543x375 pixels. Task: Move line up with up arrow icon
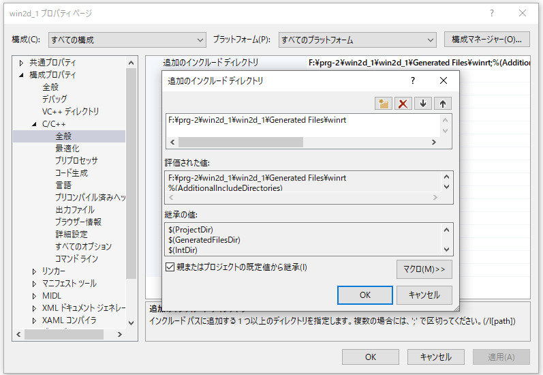443,104
